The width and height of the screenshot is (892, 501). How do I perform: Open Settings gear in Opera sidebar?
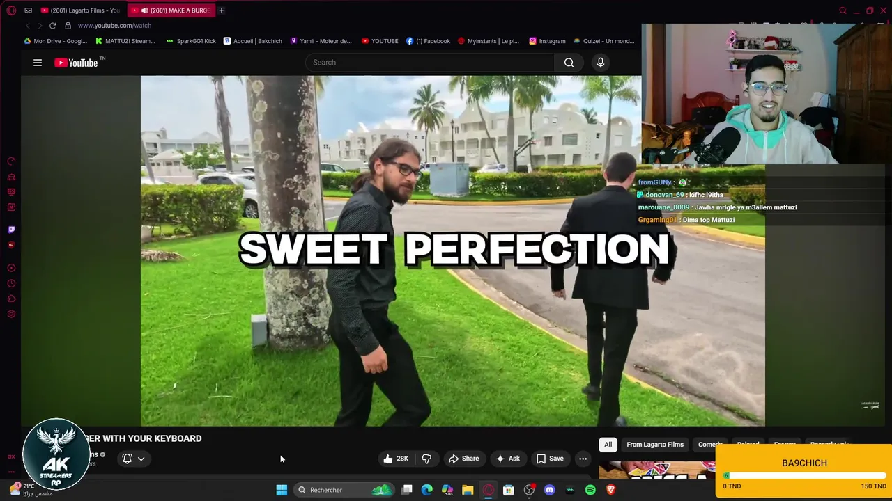11,314
